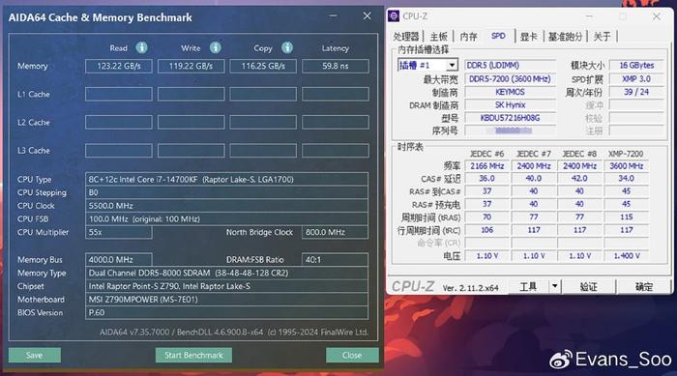Click the Read info icon
677x376 pixels.
pos(141,47)
